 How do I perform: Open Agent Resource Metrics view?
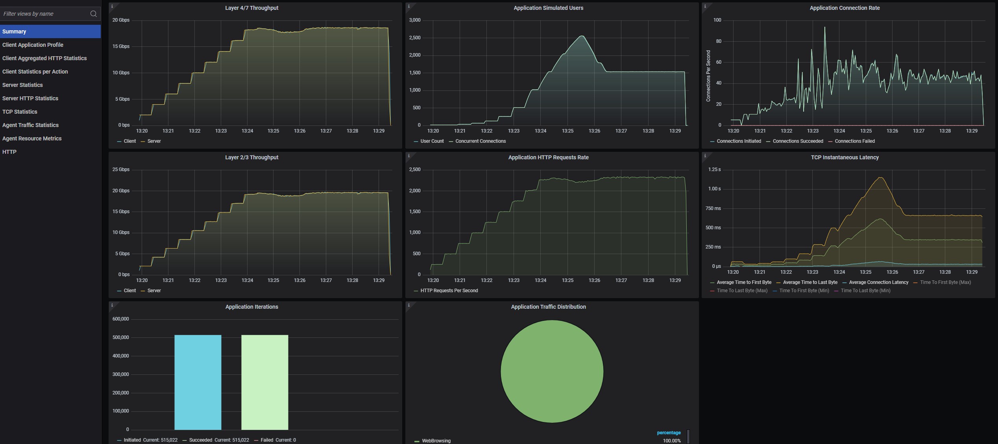(x=32, y=138)
